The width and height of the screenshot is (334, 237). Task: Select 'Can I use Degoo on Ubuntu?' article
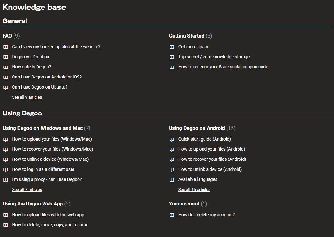40,87
